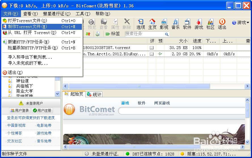This screenshot has height=158, width=252.
Task: Open the 电影地带 link
Action: (x=44, y=125)
